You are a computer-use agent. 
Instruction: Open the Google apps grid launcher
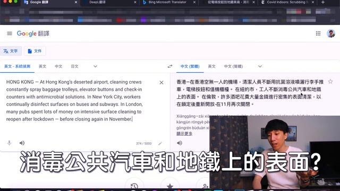pyautogui.click(x=318, y=33)
